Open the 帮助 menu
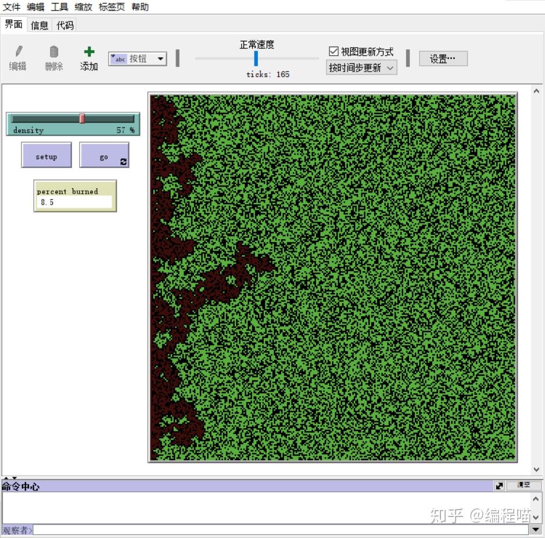This screenshot has width=545, height=538. (140, 7)
